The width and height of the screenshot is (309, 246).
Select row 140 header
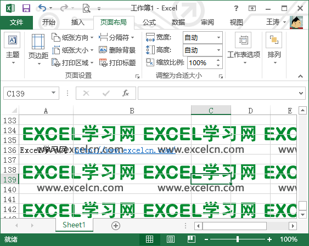pyautogui.click(x=10, y=190)
